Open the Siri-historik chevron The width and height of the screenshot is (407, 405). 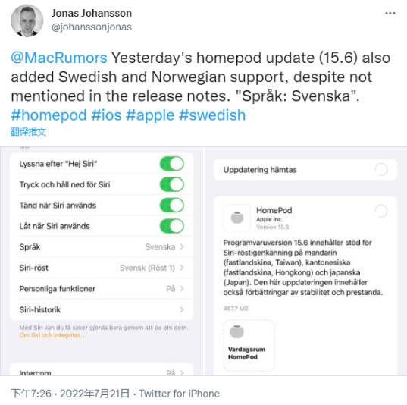tap(182, 309)
